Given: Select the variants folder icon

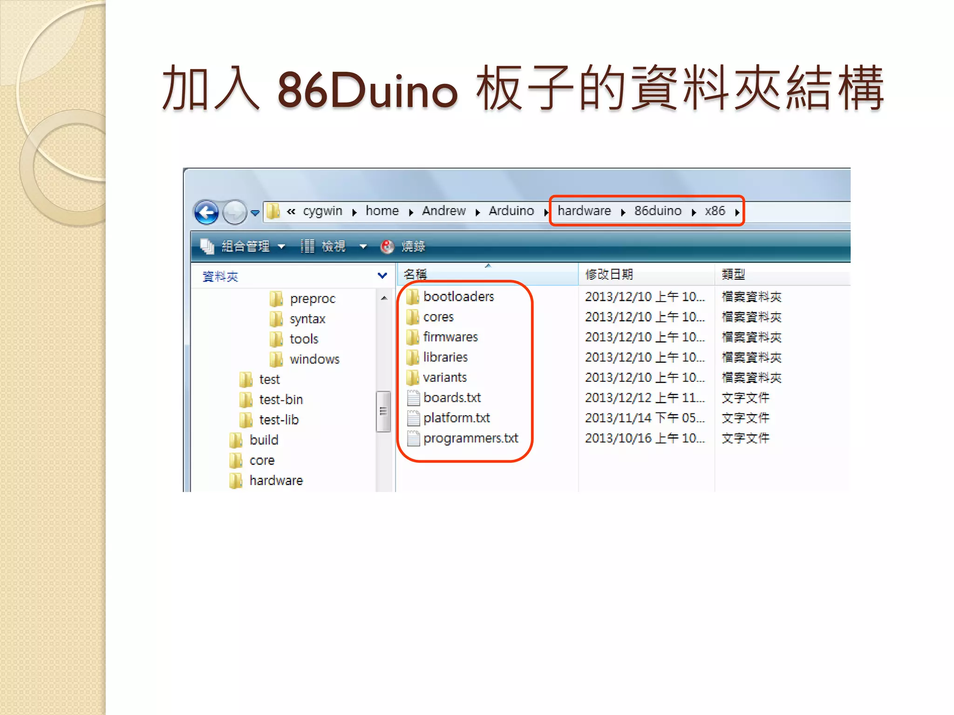Looking at the screenshot, I should point(413,378).
